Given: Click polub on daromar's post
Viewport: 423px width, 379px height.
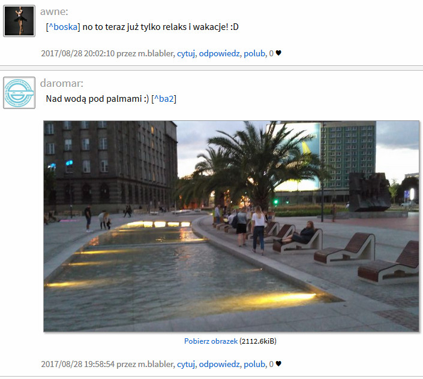Looking at the screenshot, I should 254,364.
